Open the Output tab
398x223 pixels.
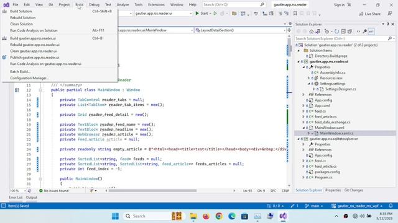click(32, 198)
